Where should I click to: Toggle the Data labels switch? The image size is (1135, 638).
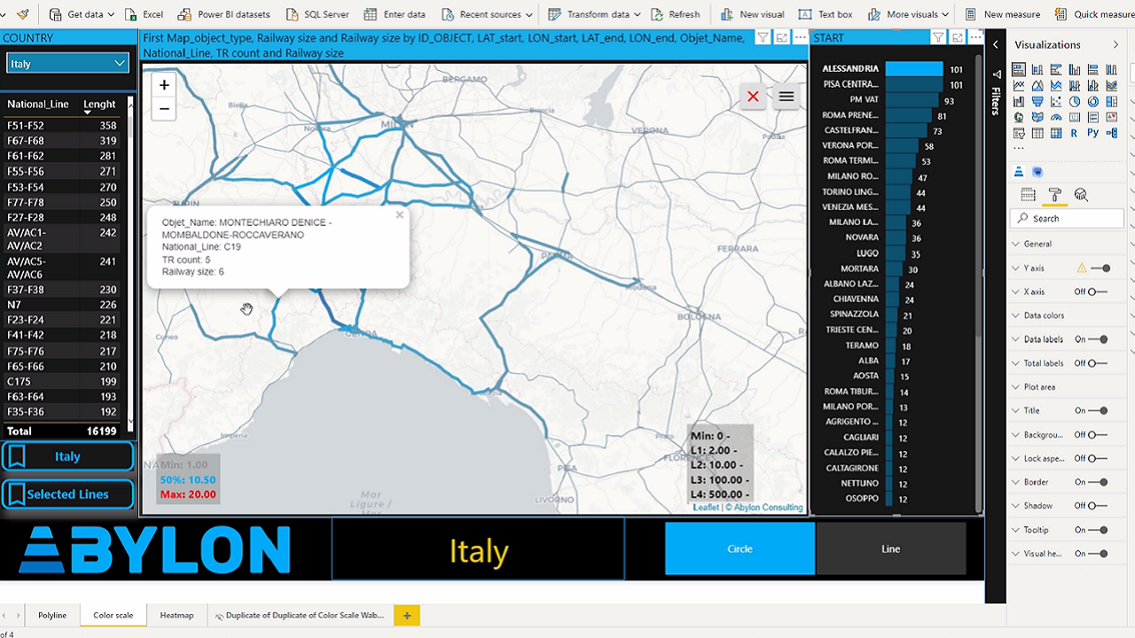[1099, 339]
